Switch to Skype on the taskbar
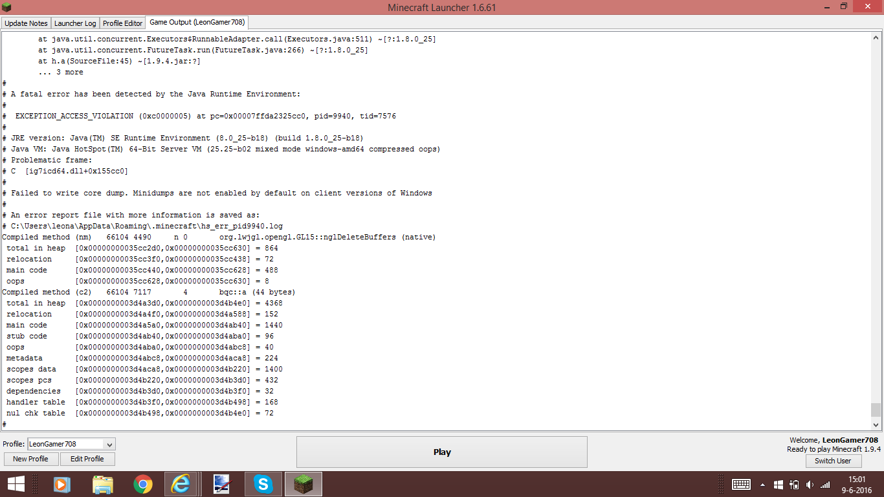 pos(263,483)
